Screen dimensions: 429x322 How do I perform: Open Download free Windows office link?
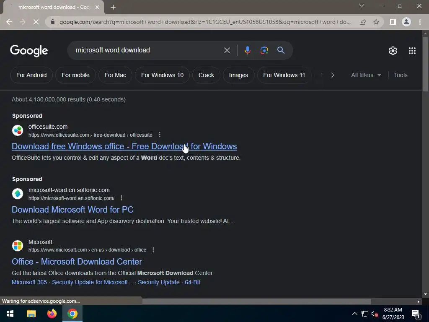click(x=124, y=146)
